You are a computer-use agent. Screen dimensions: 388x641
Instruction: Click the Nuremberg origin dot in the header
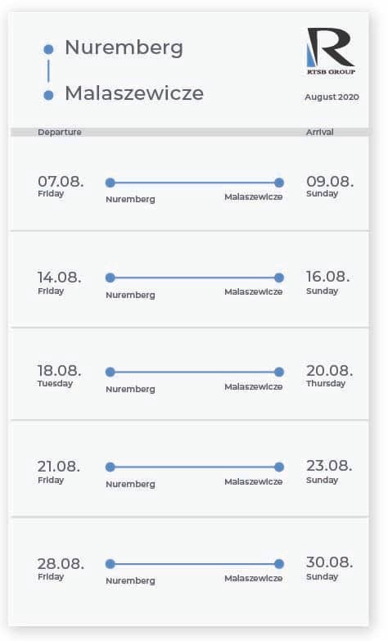coord(48,49)
